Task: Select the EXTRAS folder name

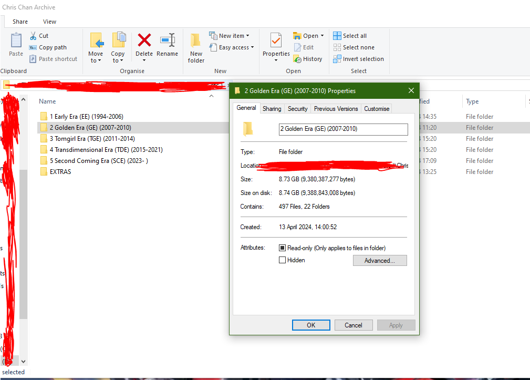Action: point(60,172)
